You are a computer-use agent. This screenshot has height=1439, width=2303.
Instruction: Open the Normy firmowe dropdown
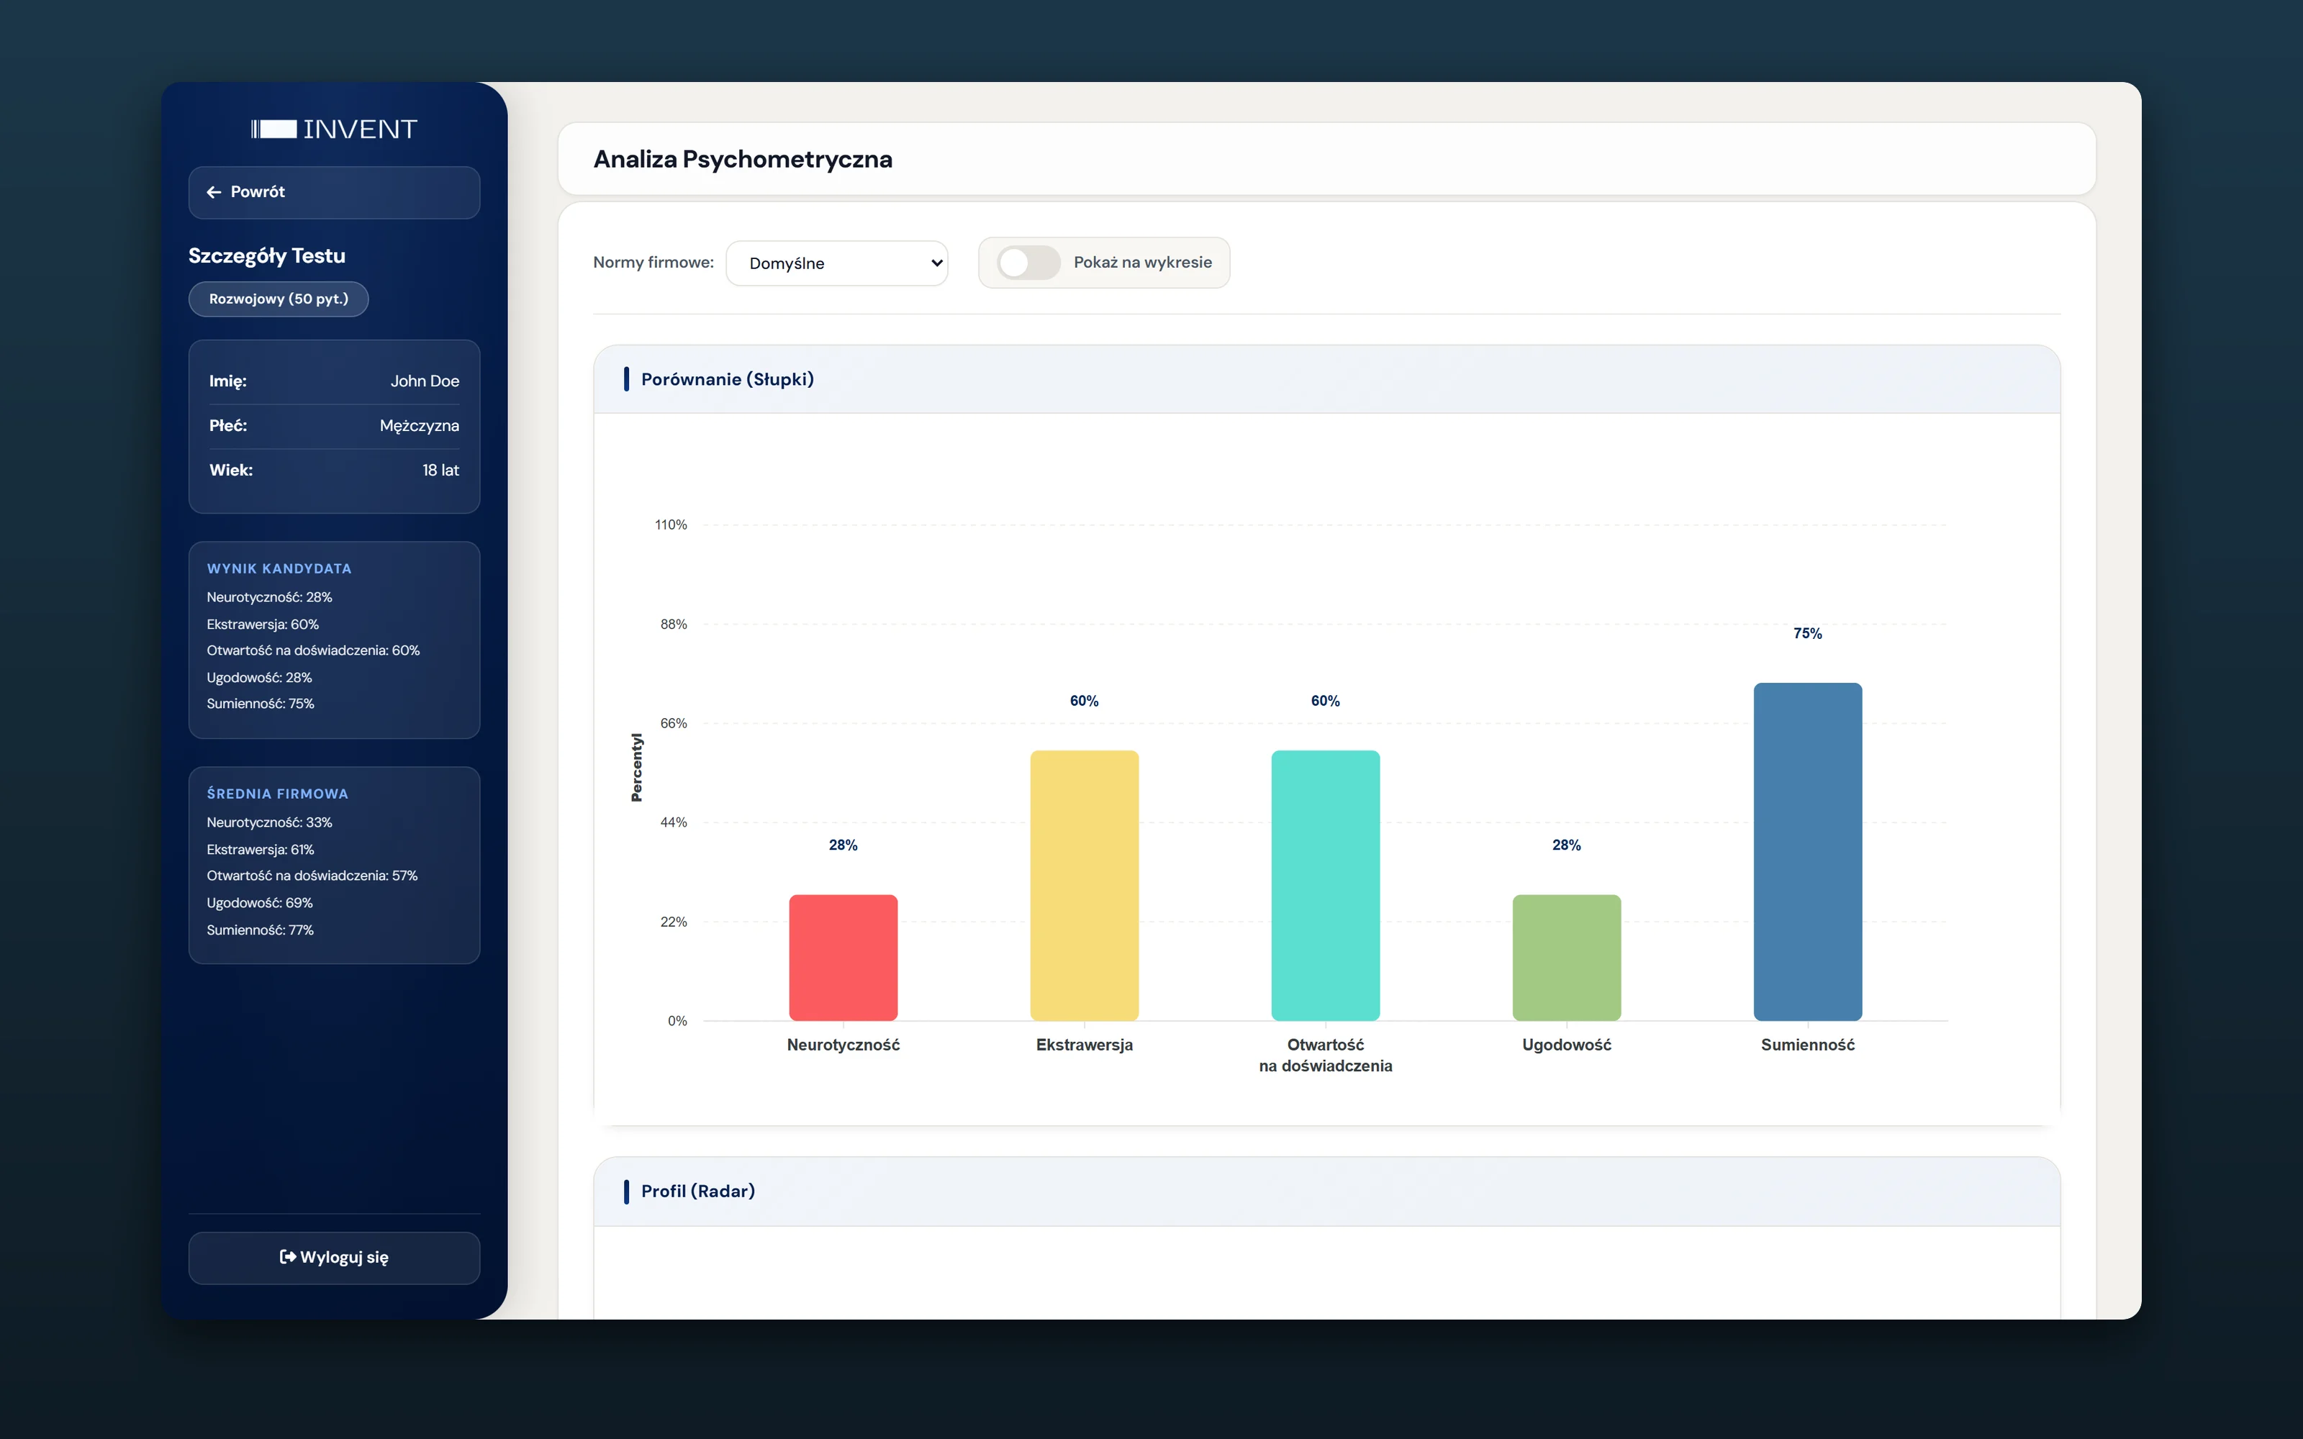point(836,263)
